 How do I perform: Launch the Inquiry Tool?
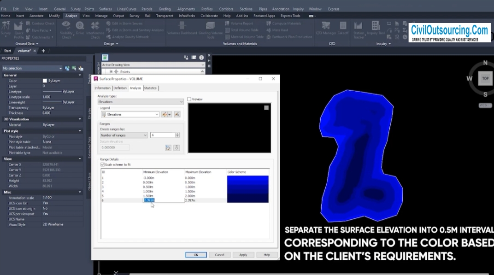tap(376, 28)
